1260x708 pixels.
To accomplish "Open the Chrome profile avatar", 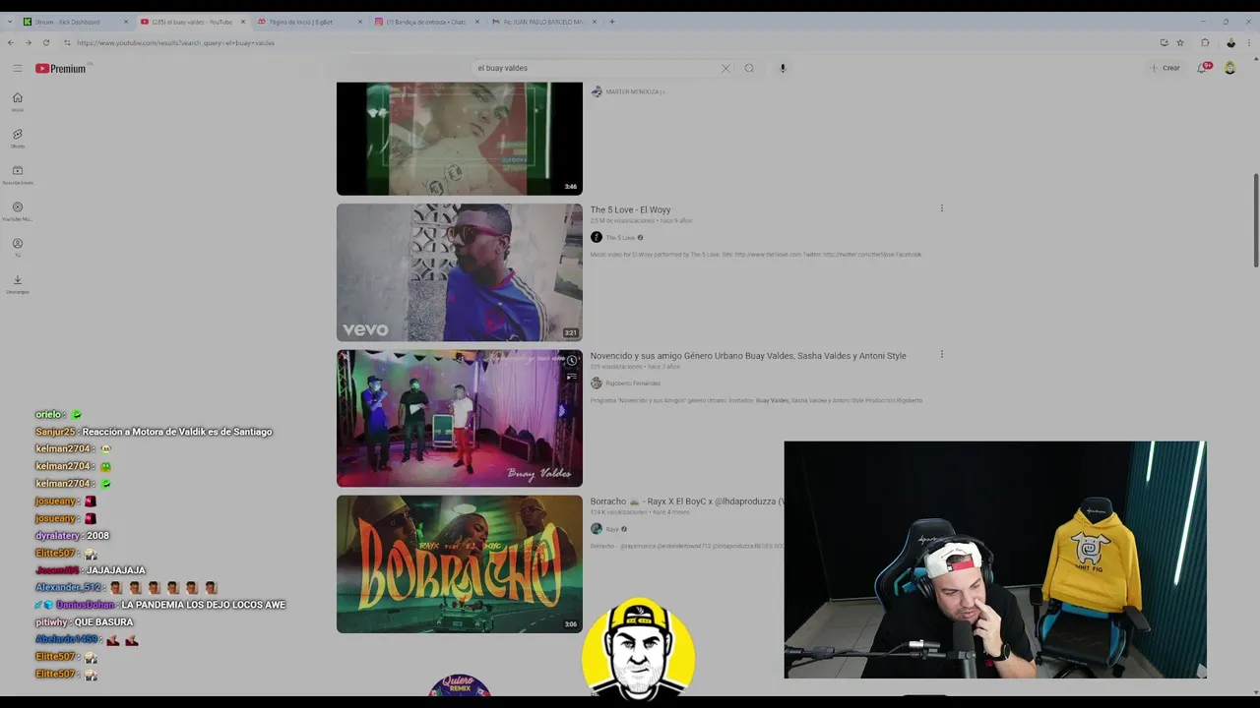I will (1230, 42).
